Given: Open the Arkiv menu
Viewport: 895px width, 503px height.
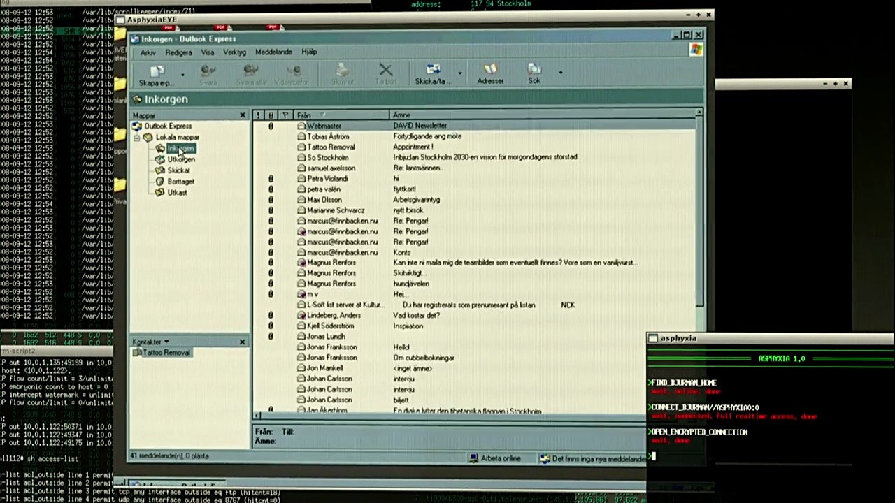Looking at the screenshot, I should tap(148, 53).
